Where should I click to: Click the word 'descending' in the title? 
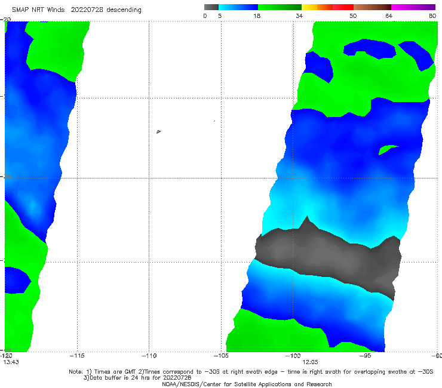click(124, 10)
